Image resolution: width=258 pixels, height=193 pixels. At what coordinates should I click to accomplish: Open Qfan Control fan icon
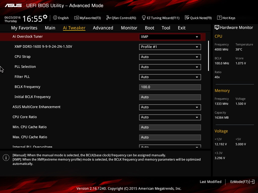pyautogui.click(x=108, y=18)
